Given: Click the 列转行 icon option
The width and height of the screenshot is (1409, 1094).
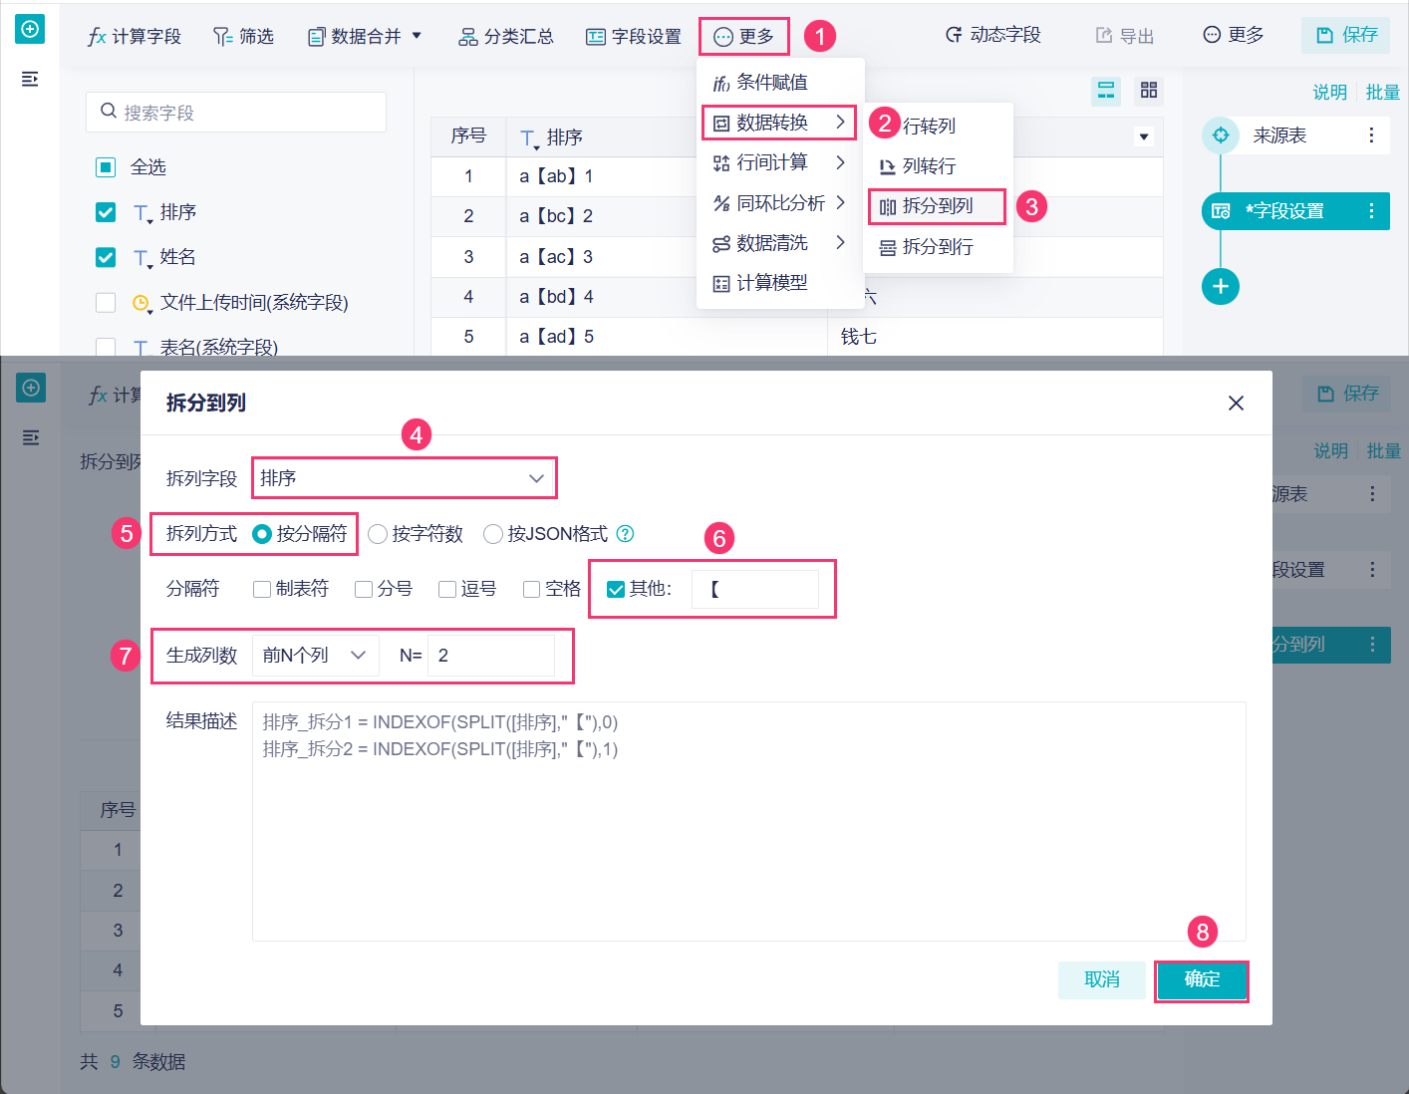Looking at the screenshot, I should point(887,166).
